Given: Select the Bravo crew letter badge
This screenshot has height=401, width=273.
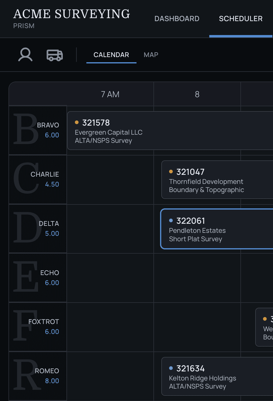Looking at the screenshot, I should (26, 130).
